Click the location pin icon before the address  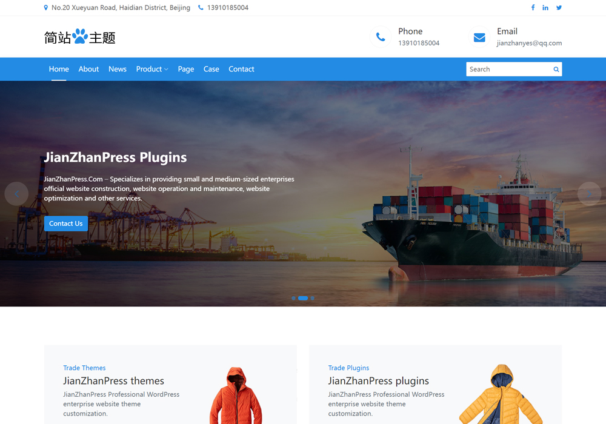(45, 7)
